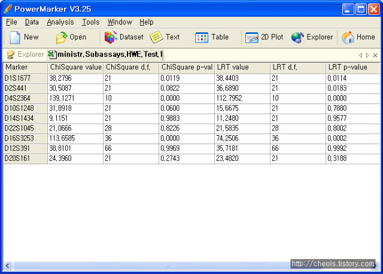Click the Table grid icon
Viewport: 383px width, 274px height.
point(202,38)
